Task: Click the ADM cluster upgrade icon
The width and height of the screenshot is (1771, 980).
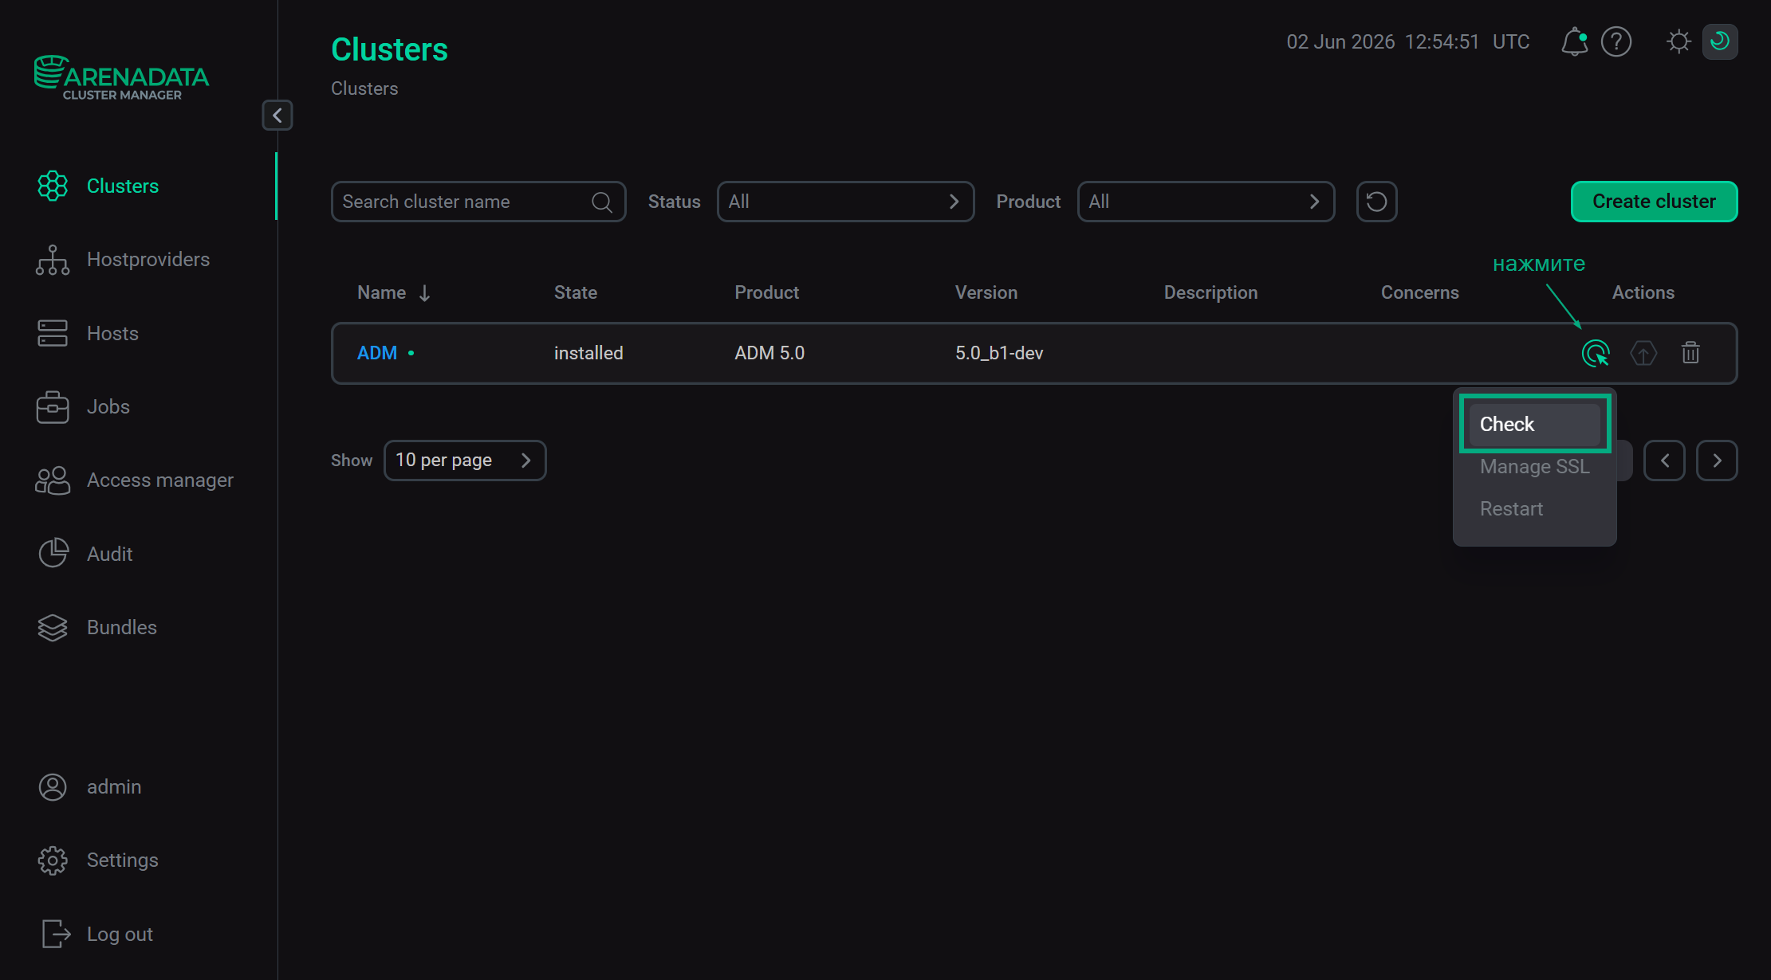Action: pyautogui.click(x=1643, y=353)
